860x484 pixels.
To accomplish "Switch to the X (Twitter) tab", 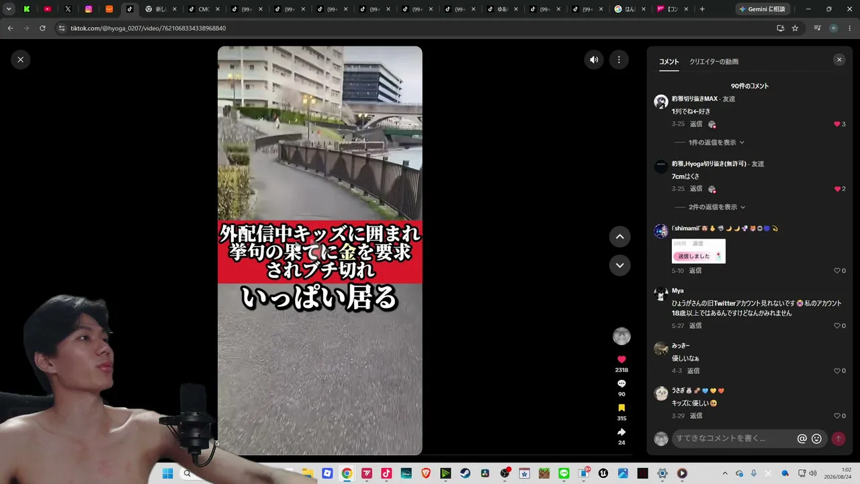I will click(x=68, y=9).
